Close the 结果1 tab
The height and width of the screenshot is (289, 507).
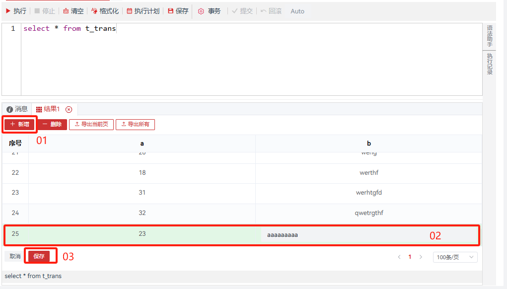[x=69, y=109]
